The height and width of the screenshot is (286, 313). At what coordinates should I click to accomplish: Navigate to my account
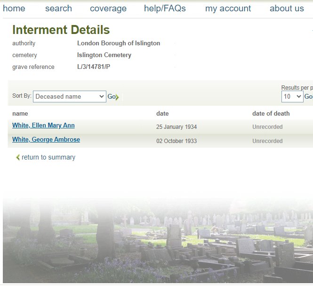(x=228, y=8)
